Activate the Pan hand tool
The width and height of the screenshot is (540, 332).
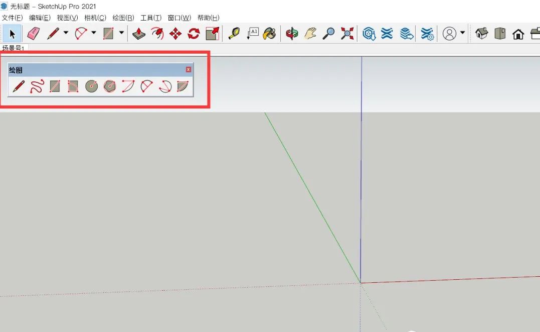coord(311,34)
